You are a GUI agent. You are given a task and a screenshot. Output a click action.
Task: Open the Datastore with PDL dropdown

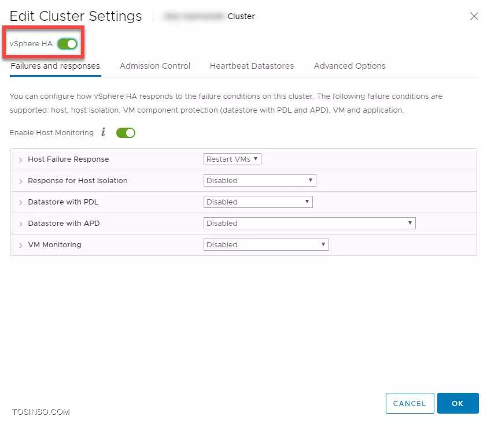click(x=258, y=202)
